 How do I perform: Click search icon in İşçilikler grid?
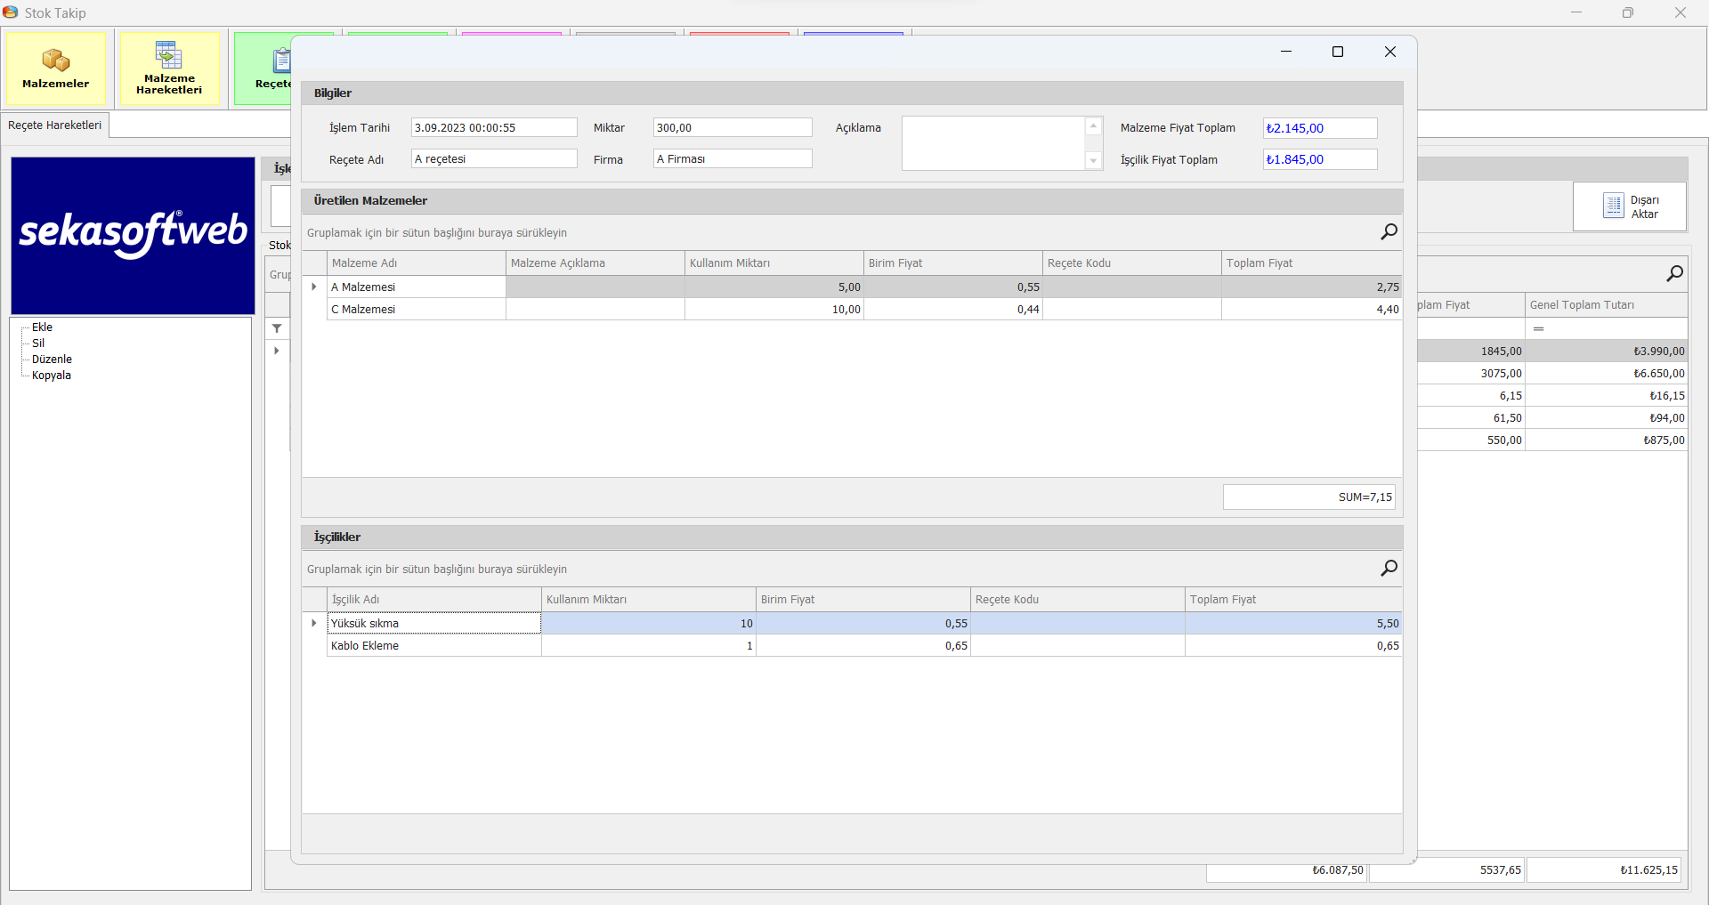1389,569
